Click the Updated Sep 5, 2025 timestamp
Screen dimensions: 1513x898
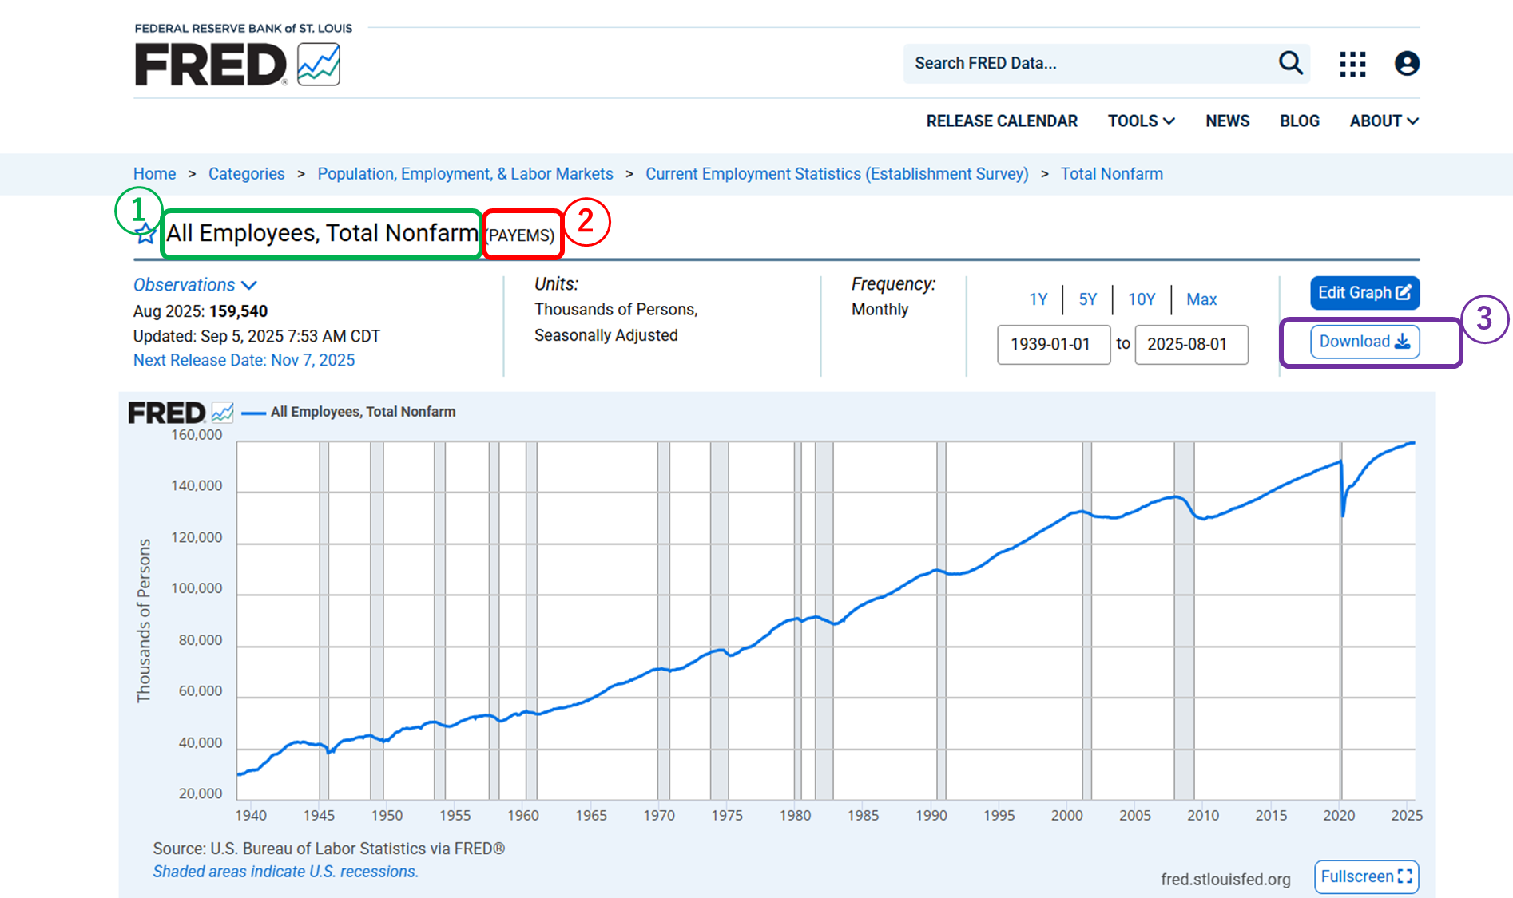pos(256,336)
